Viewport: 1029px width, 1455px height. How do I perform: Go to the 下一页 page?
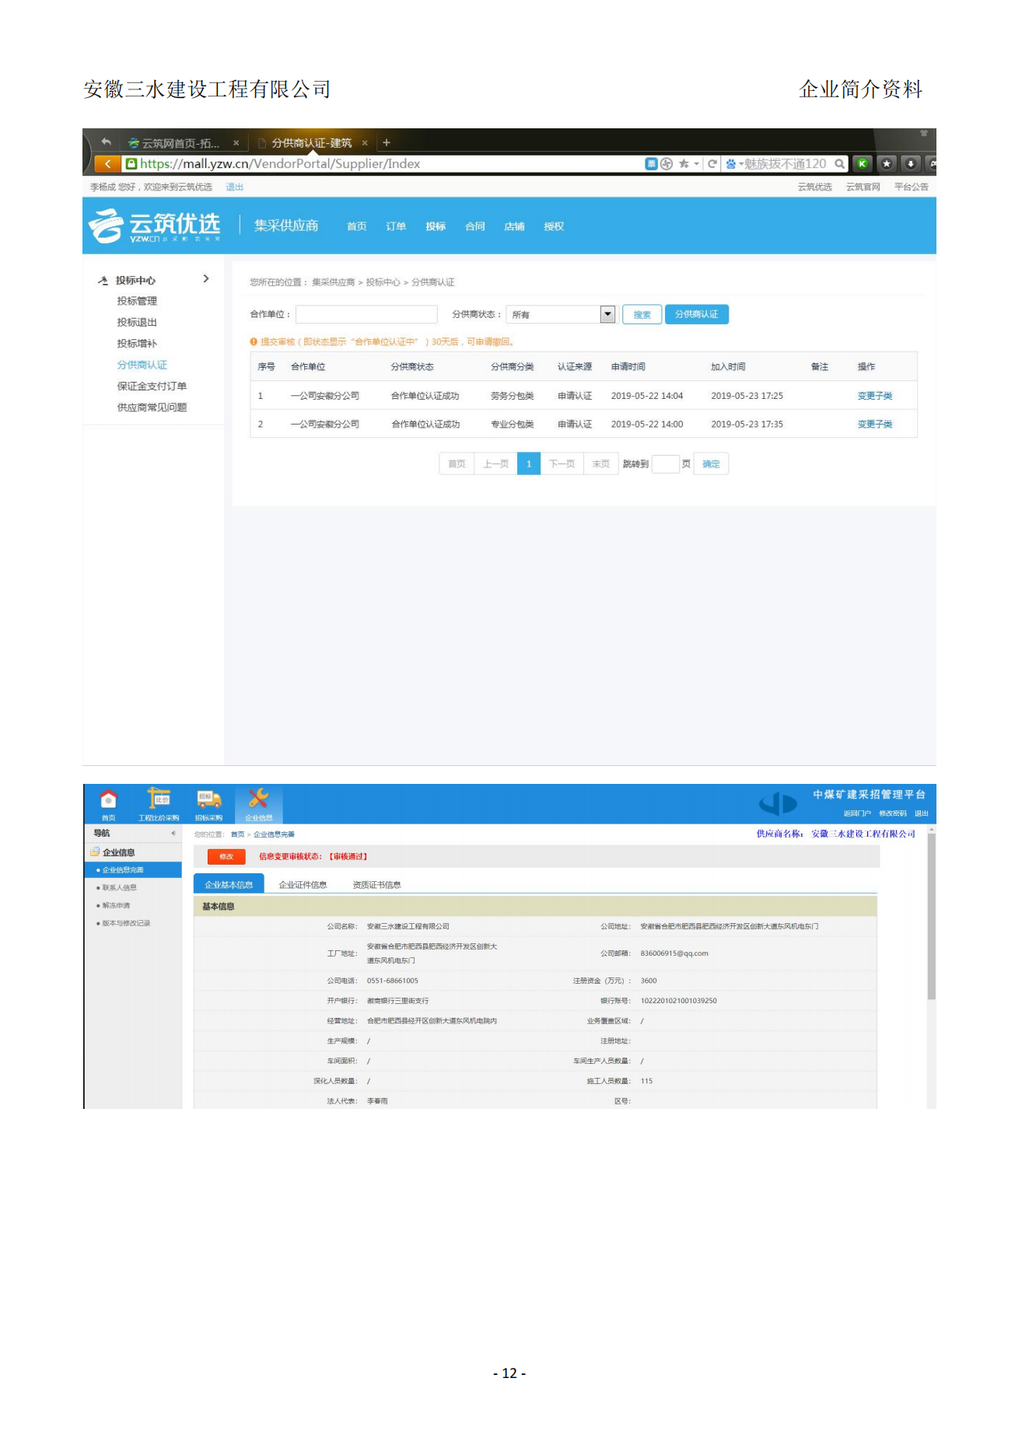[562, 464]
